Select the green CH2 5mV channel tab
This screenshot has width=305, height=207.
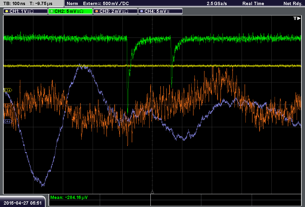tap(70, 11)
